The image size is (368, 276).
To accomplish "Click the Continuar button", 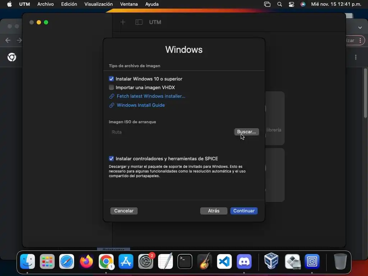I will click(x=244, y=211).
